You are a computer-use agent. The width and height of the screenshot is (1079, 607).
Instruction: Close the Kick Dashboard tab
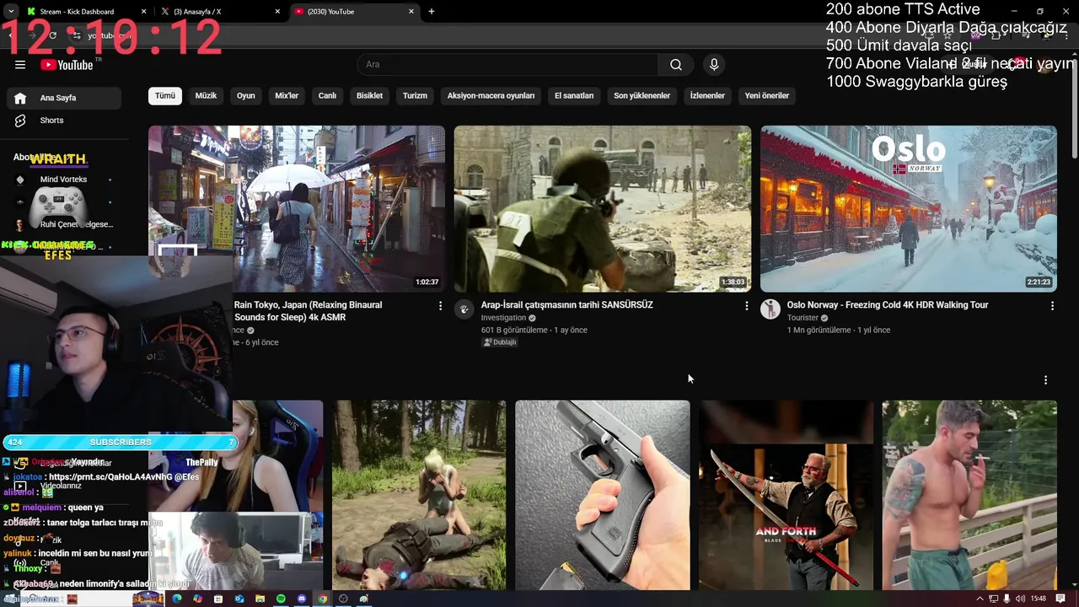pyautogui.click(x=143, y=12)
